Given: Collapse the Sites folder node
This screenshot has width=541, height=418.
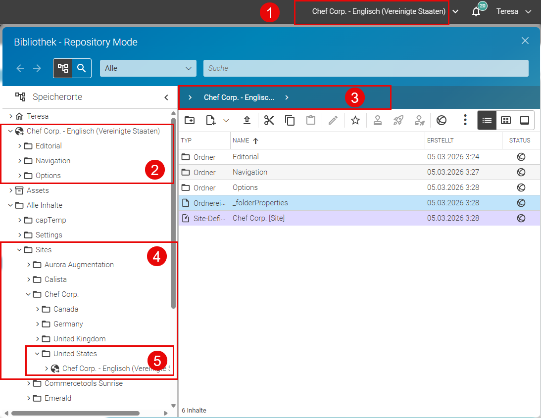Looking at the screenshot, I should (x=20, y=250).
